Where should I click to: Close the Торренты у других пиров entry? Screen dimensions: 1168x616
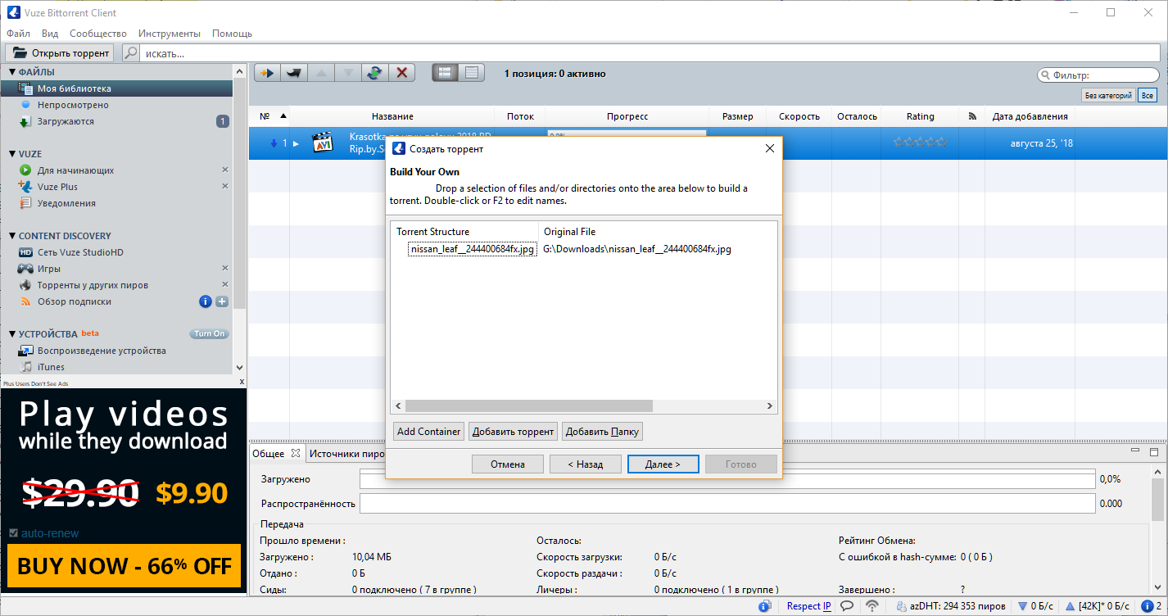tap(225, 285)
